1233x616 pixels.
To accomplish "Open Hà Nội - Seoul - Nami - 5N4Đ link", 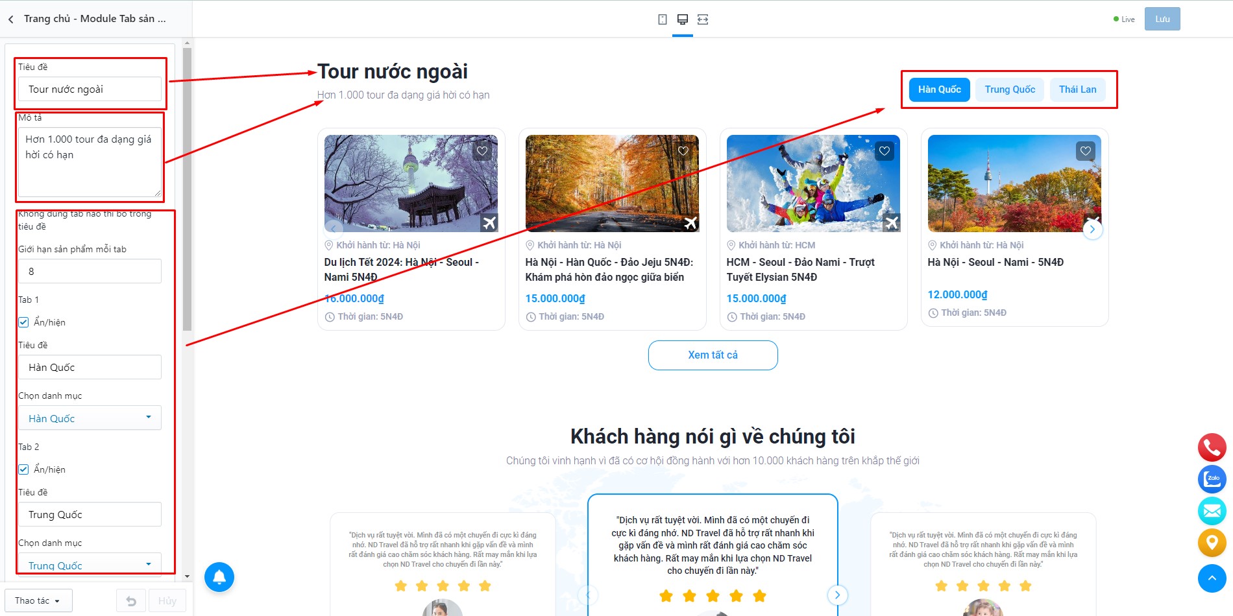I will [995, 263].
